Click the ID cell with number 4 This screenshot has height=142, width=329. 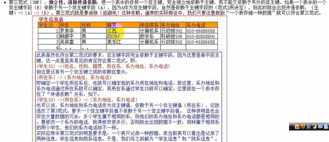point(49,47)
